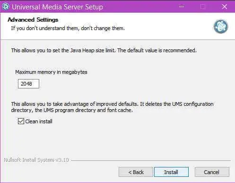Click the Nullsoft Install System v3.10 text

coord(36,160)
